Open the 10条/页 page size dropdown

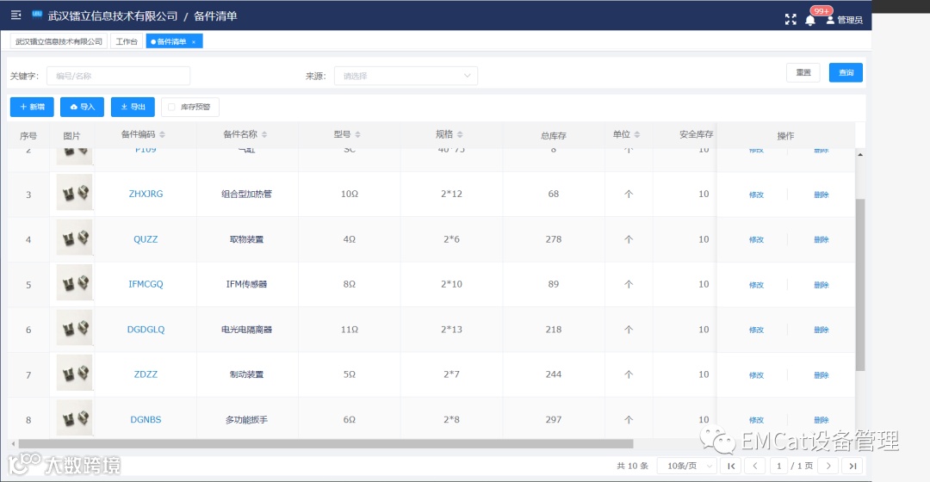coord(687,466)
